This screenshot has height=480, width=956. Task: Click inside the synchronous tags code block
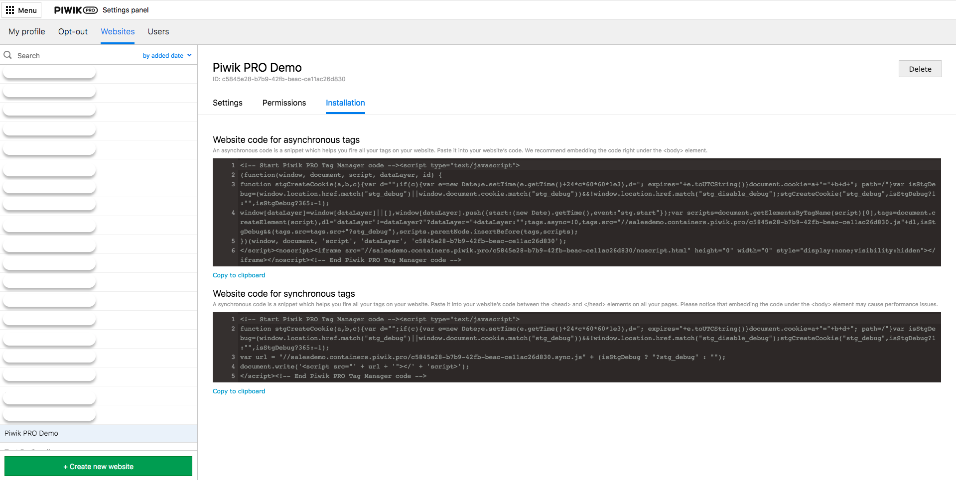576,347
